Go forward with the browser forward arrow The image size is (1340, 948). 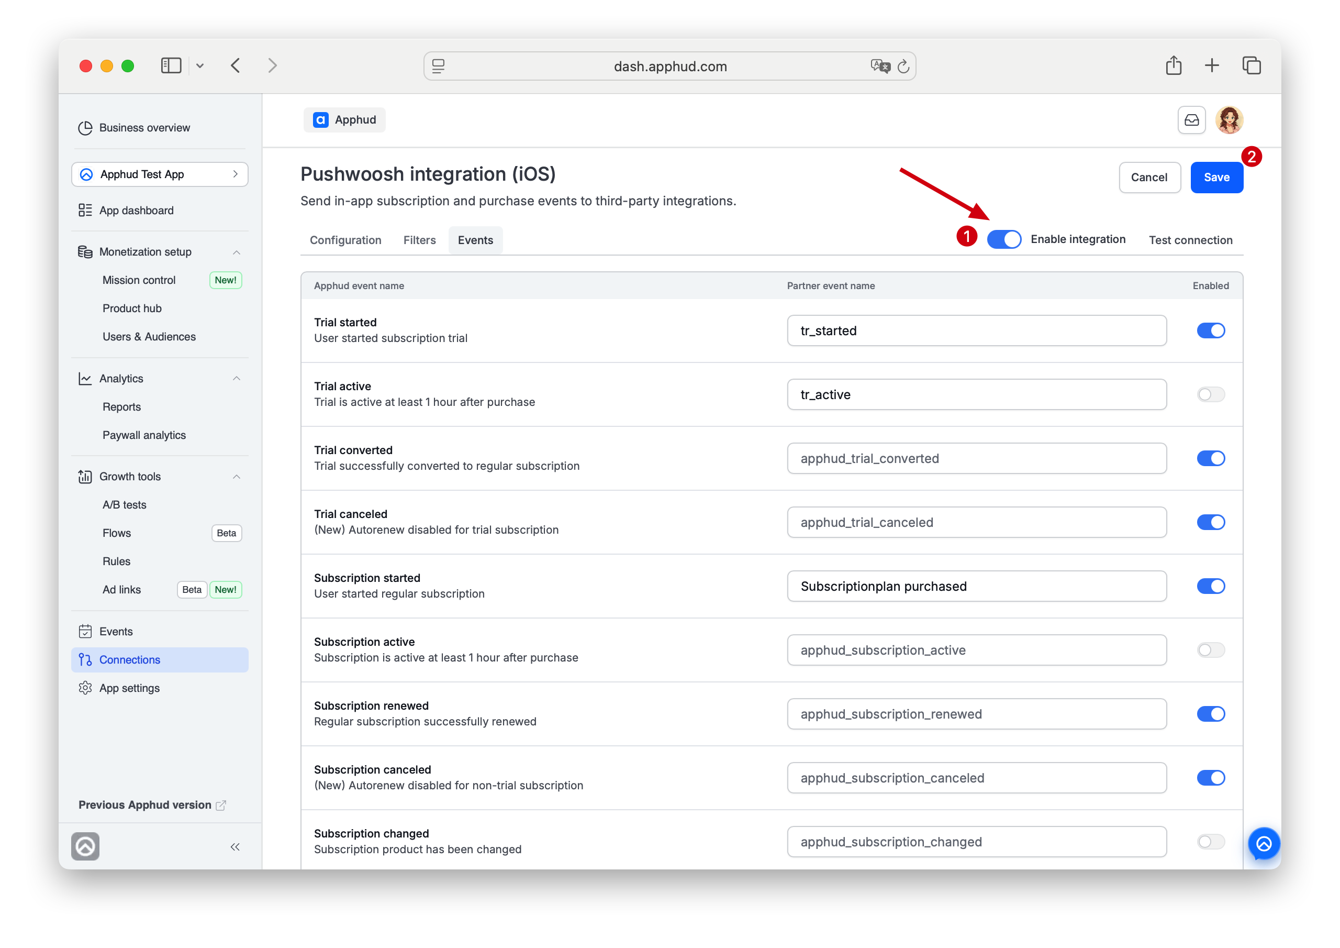click(x=272, y=65)
